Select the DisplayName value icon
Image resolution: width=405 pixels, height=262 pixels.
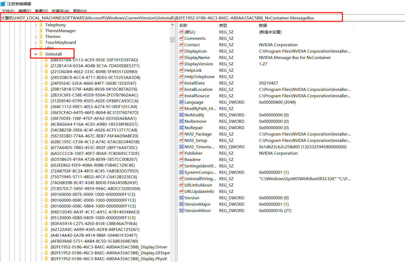181,57
